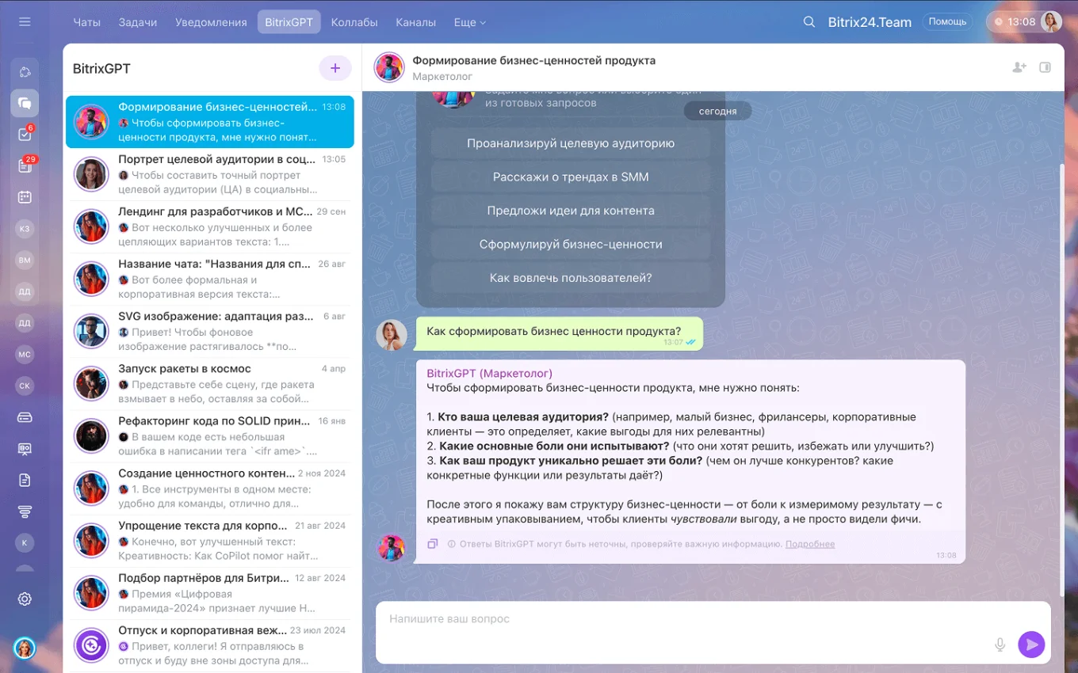
Task: Switch to the "Каналы" tab
Action: [416, 22]
